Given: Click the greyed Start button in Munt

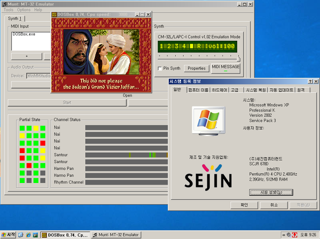Looking at the screenshot, I should tap(67, 103).
